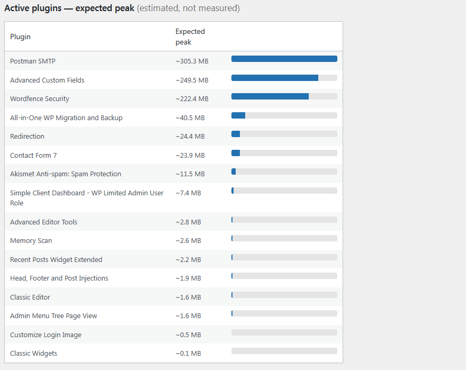Click the Customize Login Image memory bar

coord(284,332)
